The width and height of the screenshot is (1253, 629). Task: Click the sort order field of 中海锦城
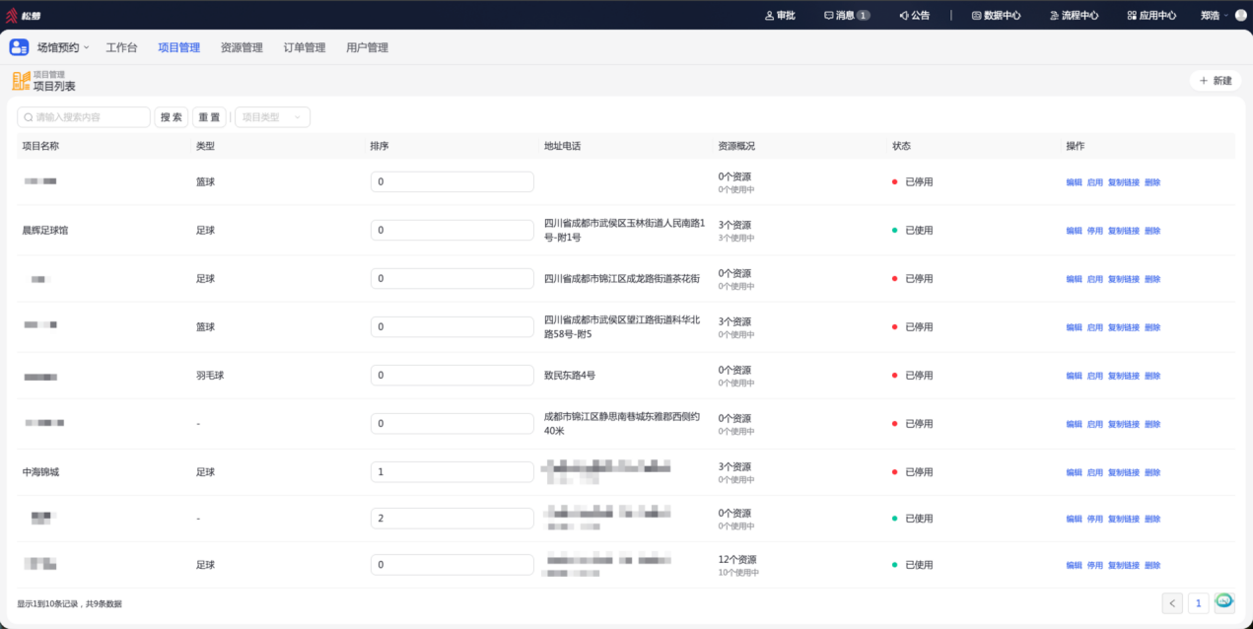click(x=452, y=472)
